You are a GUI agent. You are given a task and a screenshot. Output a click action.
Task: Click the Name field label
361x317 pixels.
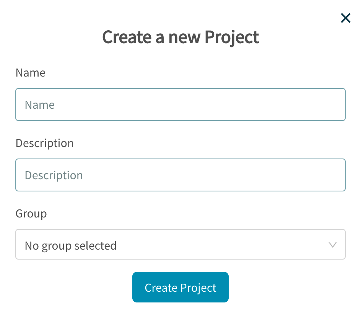pos(31,73)
